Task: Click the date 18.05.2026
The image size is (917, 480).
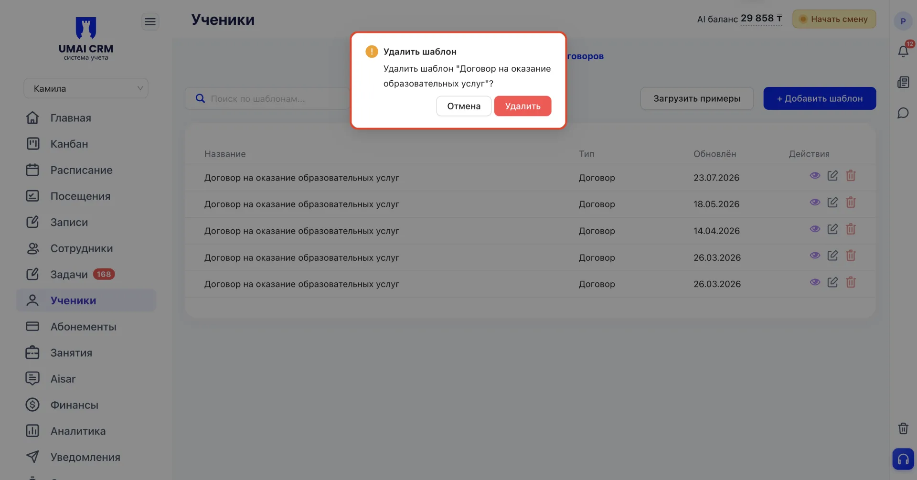Action: click(x=716, y=204)
